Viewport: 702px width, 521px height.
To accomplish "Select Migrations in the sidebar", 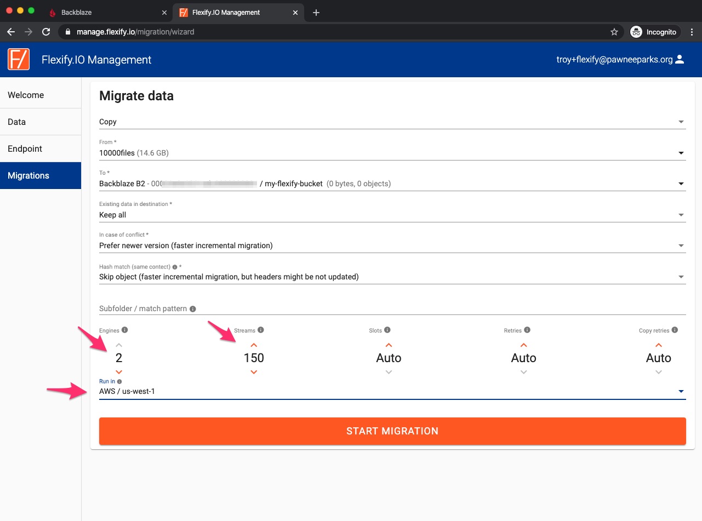I will click(41, 175).
